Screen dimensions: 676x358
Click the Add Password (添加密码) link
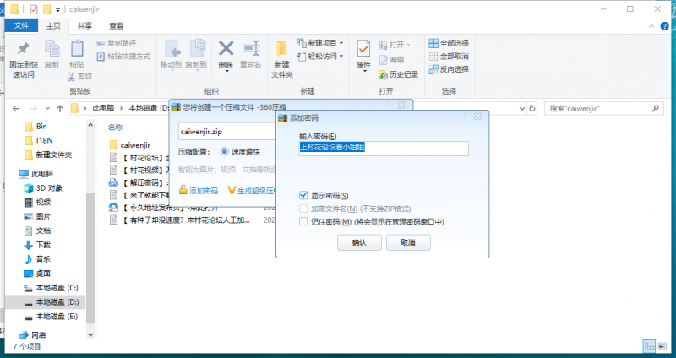(x=203, y=191)
